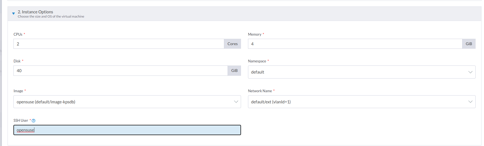
Task: Click the Disk GiB unit label
Action: (234, 70)
